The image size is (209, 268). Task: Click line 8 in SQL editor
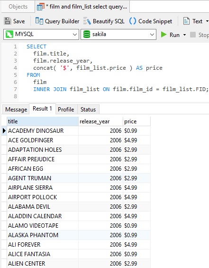(113, 96)
